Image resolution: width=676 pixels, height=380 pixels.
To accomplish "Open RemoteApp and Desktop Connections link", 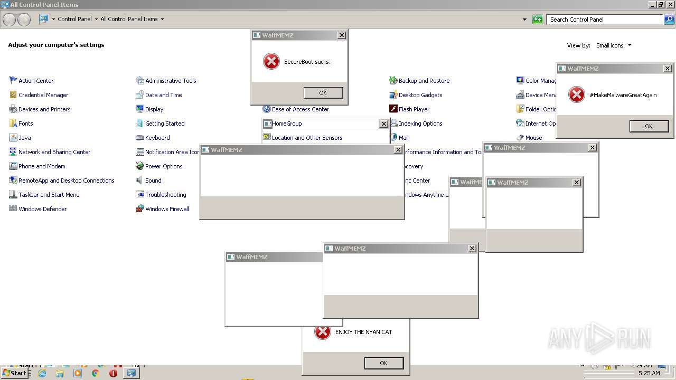I will [67, 180].
